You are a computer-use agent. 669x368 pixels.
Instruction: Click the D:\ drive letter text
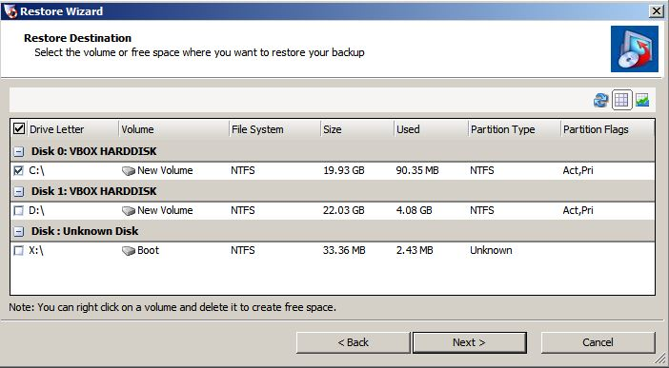tap(36, 210)
